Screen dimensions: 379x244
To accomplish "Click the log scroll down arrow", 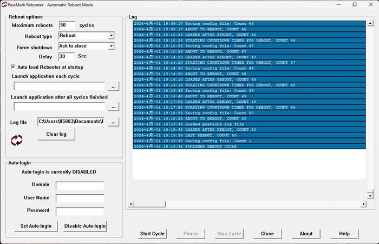I will (370, 195).
